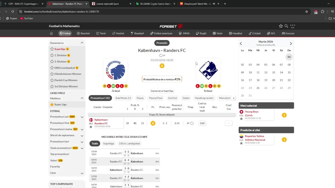The height and width of the screenshot is (188, 335).
Task: Open Top pronosticuri in sidebar
Action: [60, 154]
